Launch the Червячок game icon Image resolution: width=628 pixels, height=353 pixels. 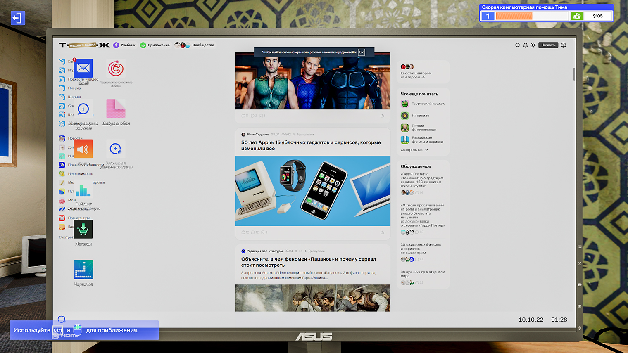coord(83,269)
